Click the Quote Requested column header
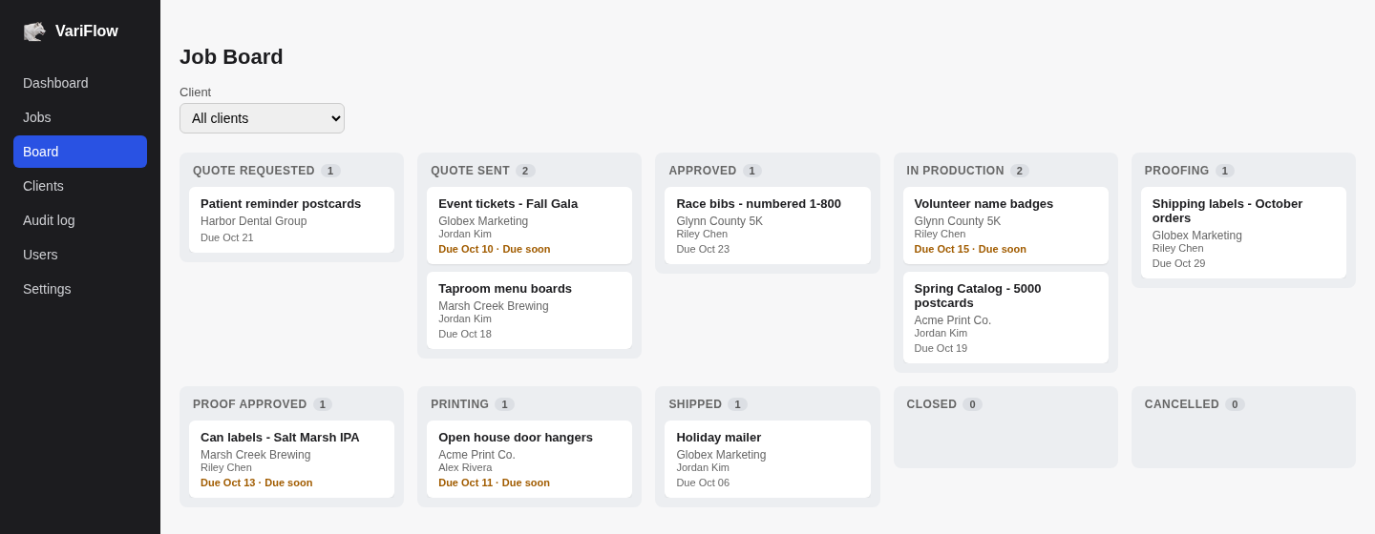This screenshot has height=534, width=1375. click(x=254, y=171)
